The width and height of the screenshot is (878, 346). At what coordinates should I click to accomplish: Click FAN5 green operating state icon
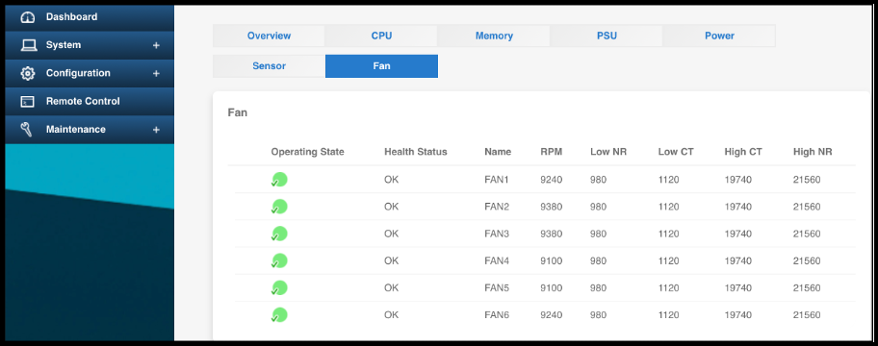(x=279, y=288)
